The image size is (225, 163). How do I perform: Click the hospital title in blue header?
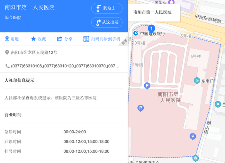(x=30, y=7)
